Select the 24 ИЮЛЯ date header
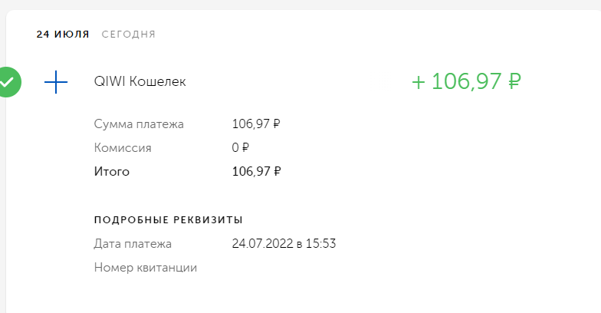601x313 pixels. [63, 35]
